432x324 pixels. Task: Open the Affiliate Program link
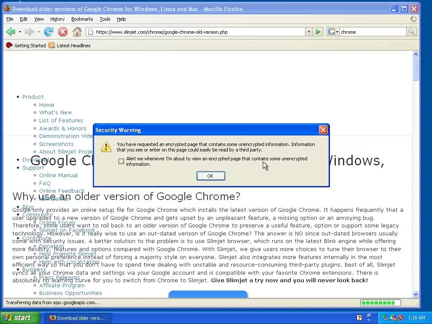(x=62, y=286)
